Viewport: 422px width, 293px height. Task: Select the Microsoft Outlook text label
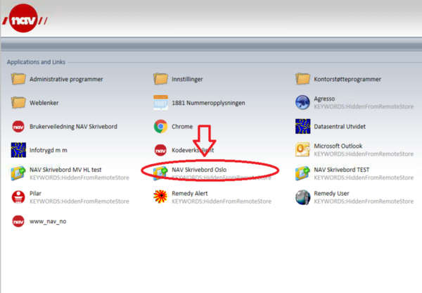pyautogui.click(x=338, y=146)
